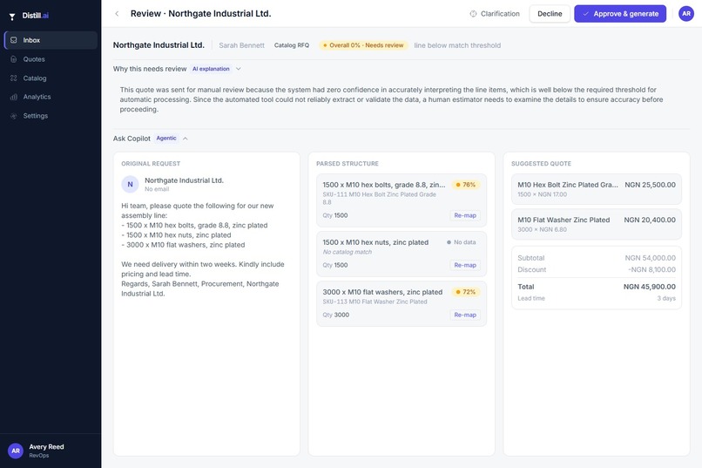The image size is (702, 468).
Task: Open the Settings page
Action: click(x=51, y=116)
